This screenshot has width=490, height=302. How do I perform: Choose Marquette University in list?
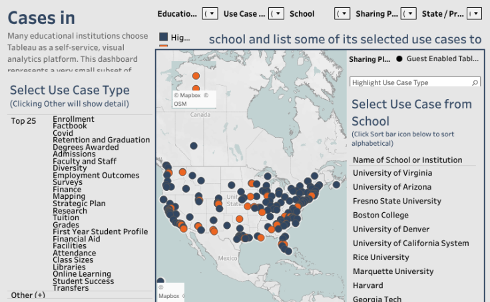pyautogui.click(x=393, y=271)
